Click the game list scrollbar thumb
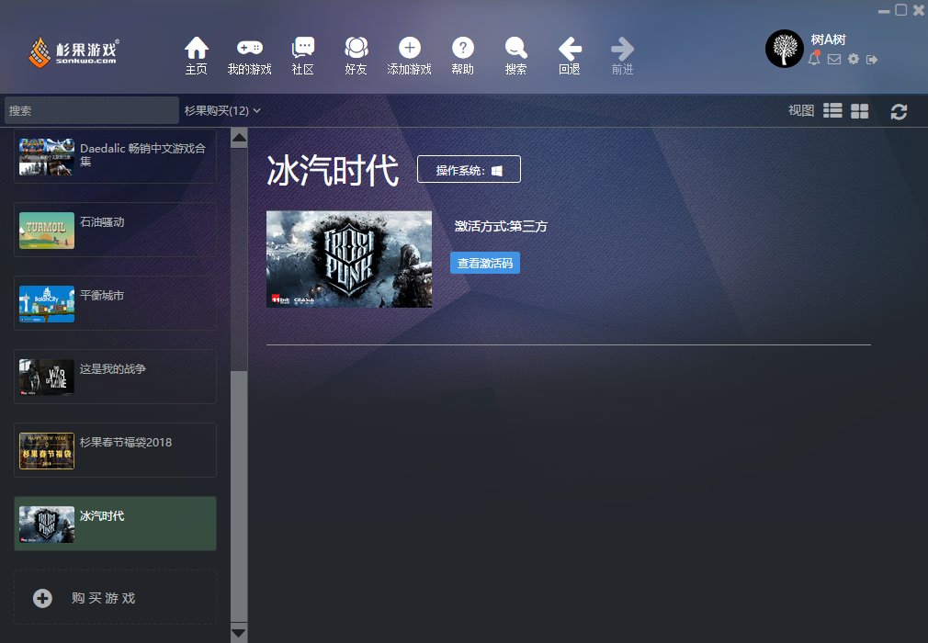This screenshot has height=643, width=928. click(239, 496)
